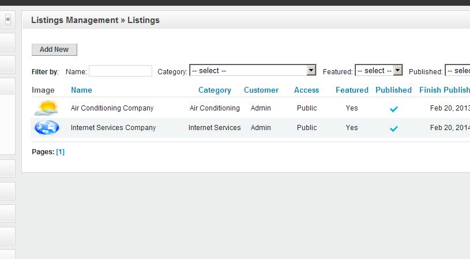Sort by the Access column header
The width and height of the screenshot is (470, 259).
(306, 90)
